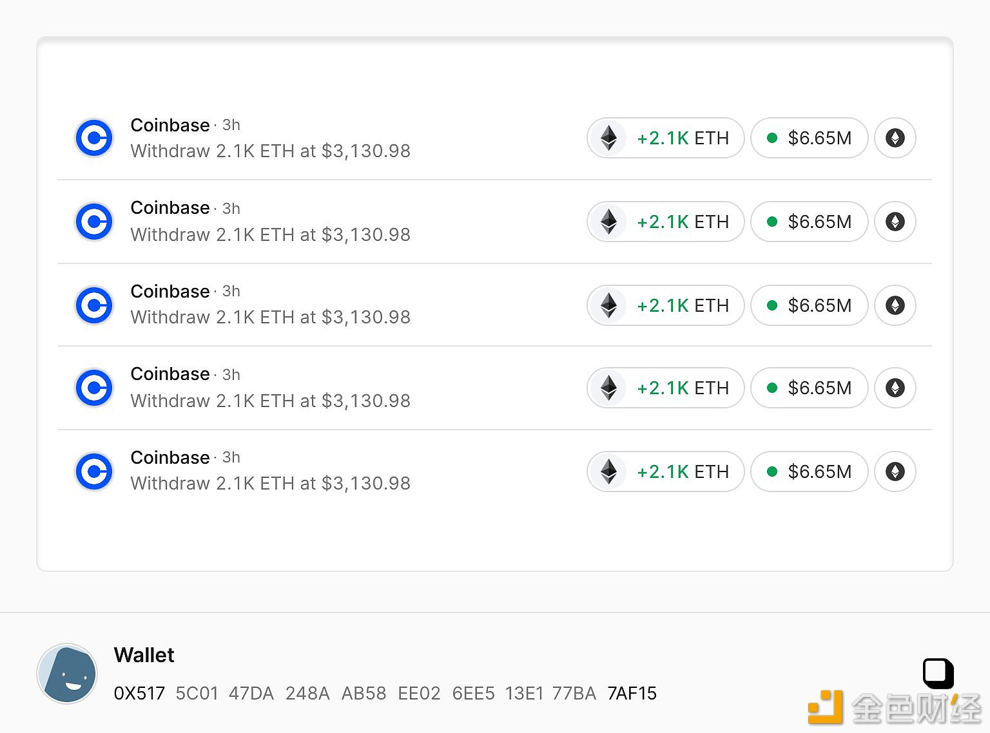Screen dimensions: 990x733
Task: Click the $6.65M value pill in the third row
Action: tap(810, 305)
